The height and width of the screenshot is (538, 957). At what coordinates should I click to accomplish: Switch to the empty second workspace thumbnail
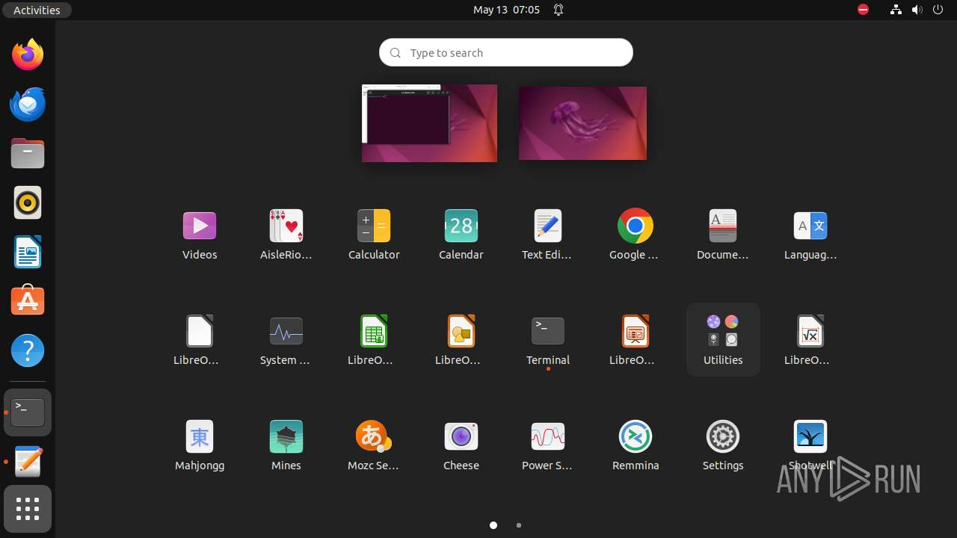click(x=582, y=123)
